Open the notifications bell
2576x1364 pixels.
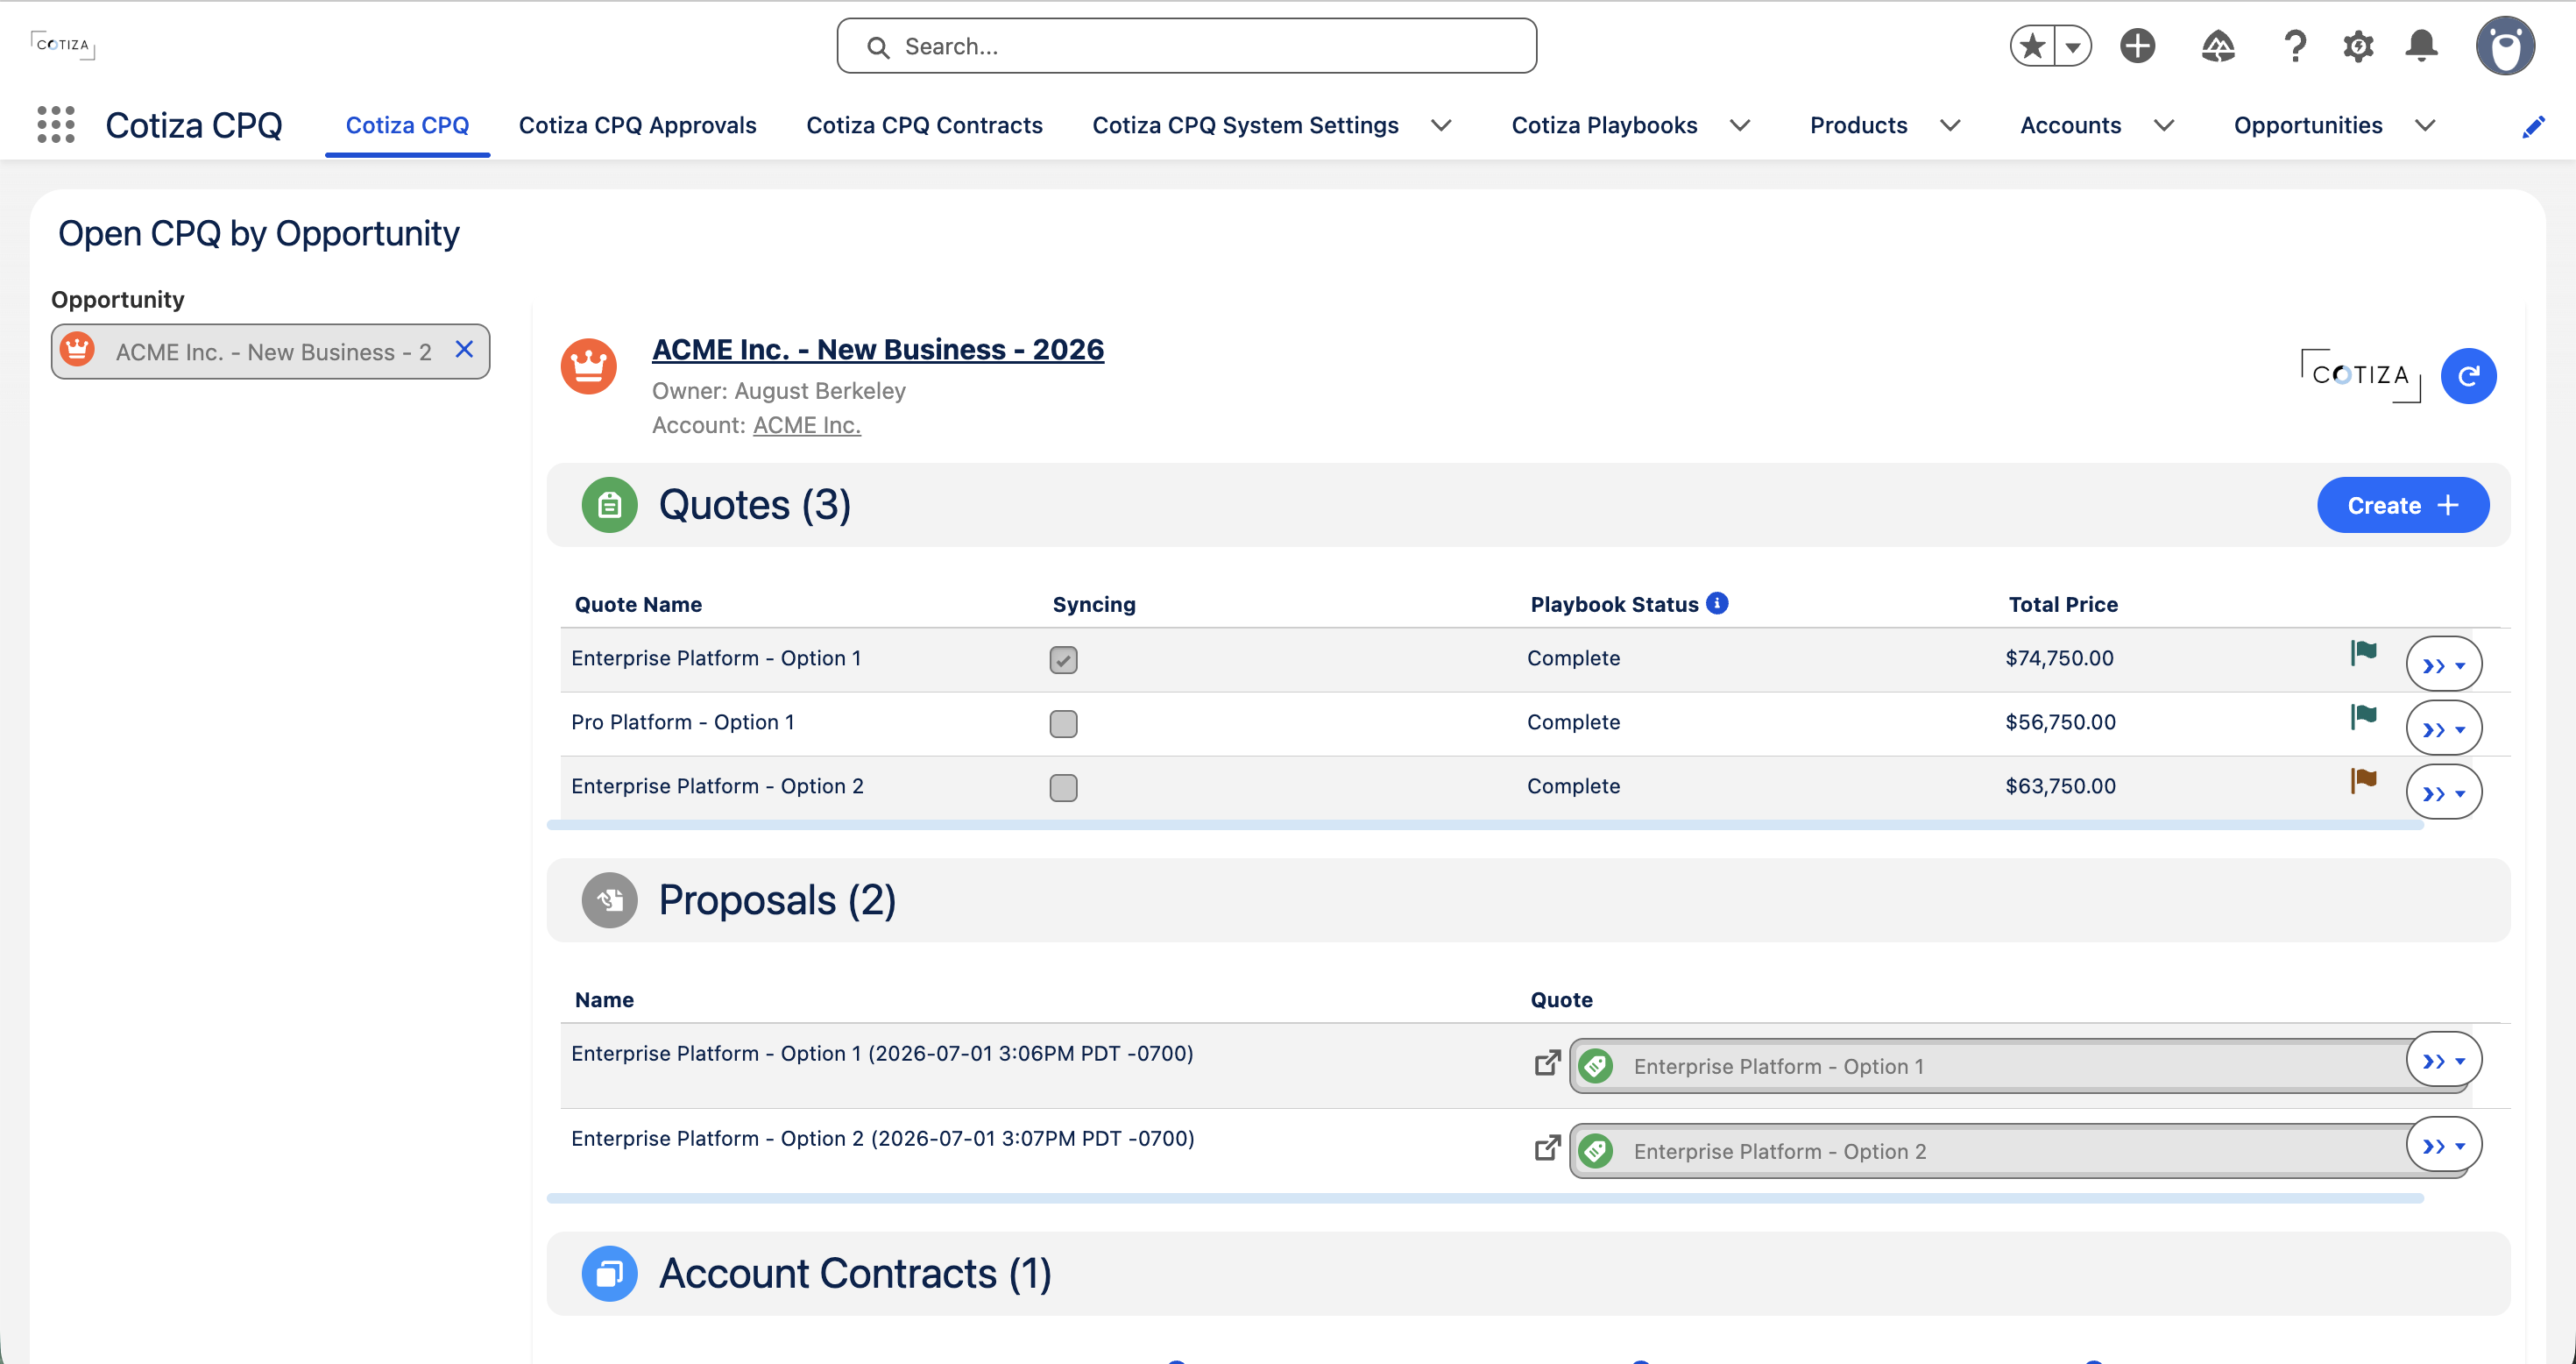(2421, 46)
